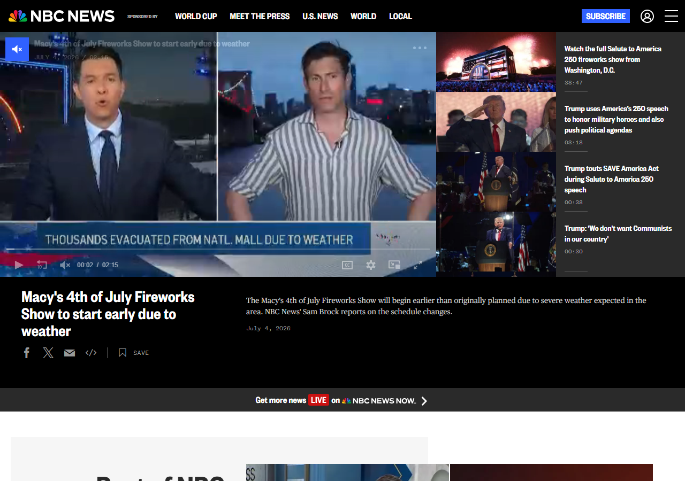The height and width of the screenshot is (481, 685).
Task: Open Trump honors military heroes headline
Action: point(616,119)
